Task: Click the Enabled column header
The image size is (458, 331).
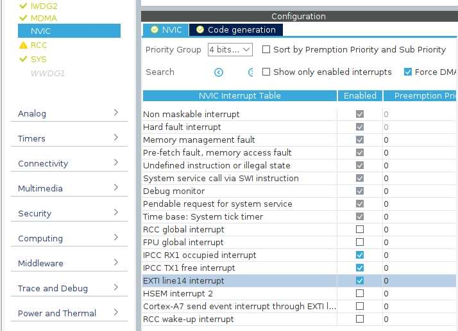Action: (360, 95)
